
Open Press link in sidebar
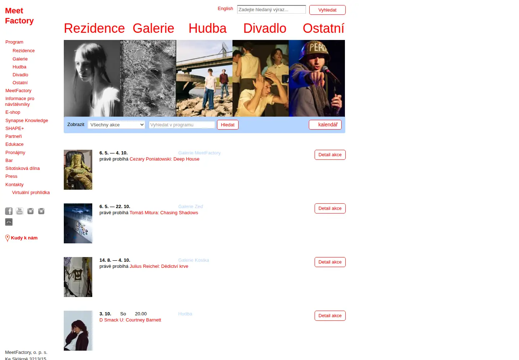point(12,176)
